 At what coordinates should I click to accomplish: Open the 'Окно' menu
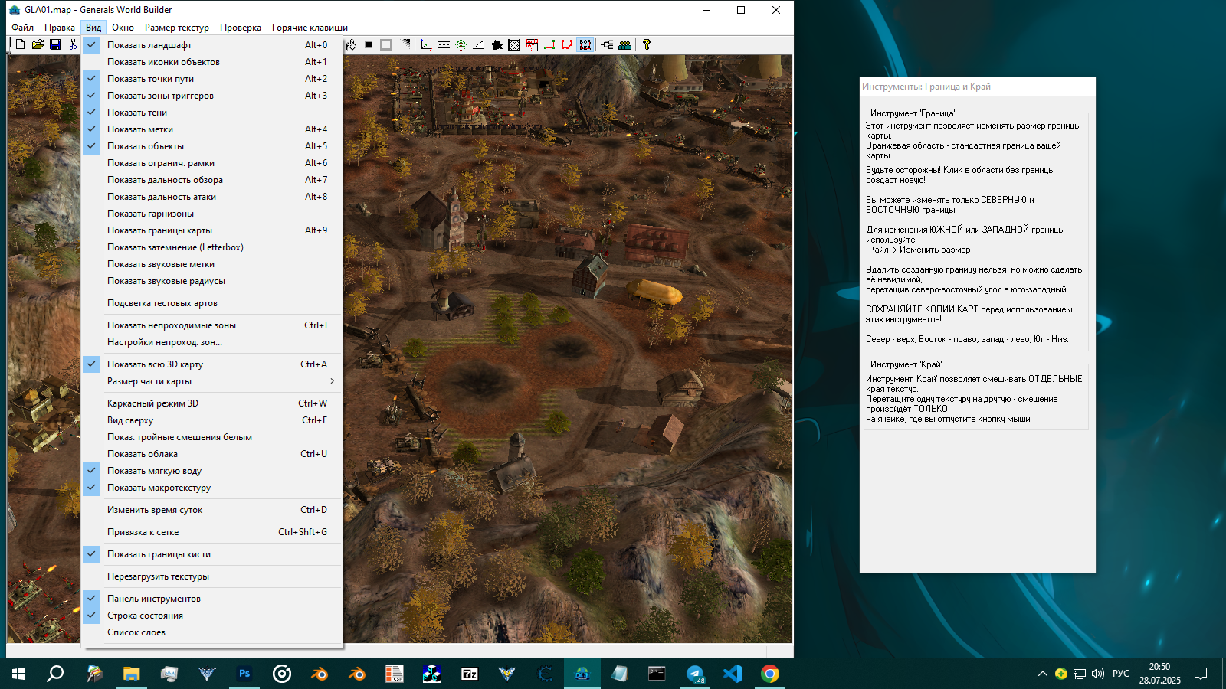tap(123, 28)
